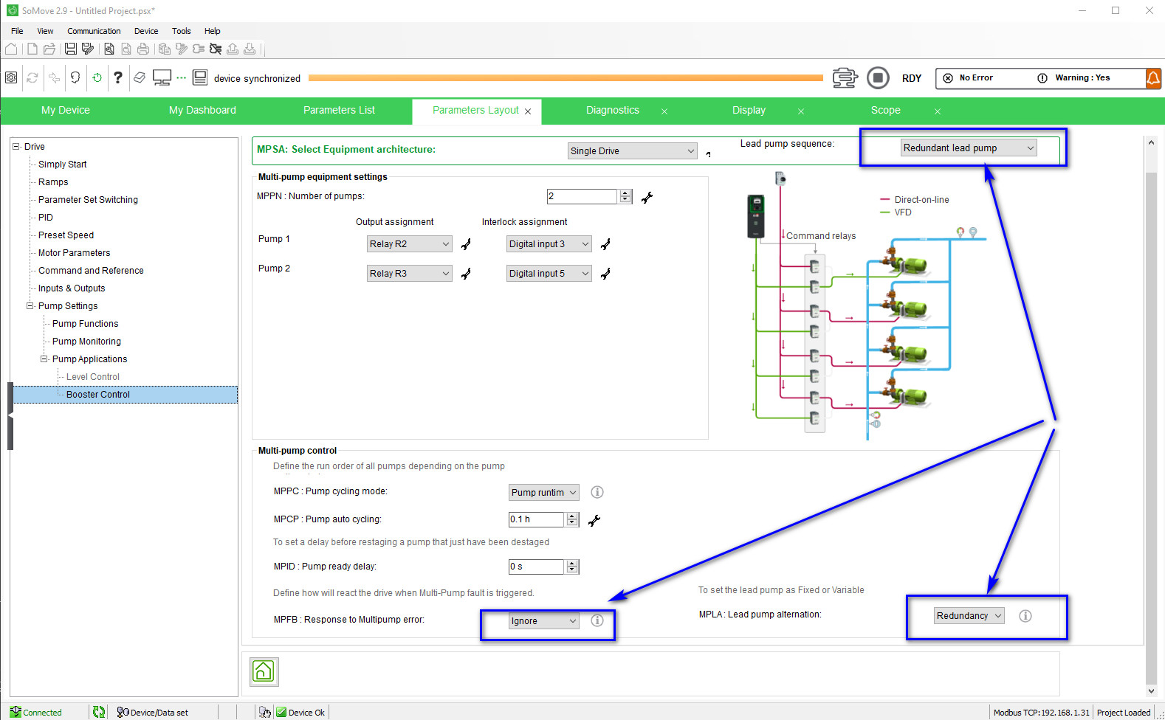
Task: Click the green home button at bottom
Action: point(264,671)
